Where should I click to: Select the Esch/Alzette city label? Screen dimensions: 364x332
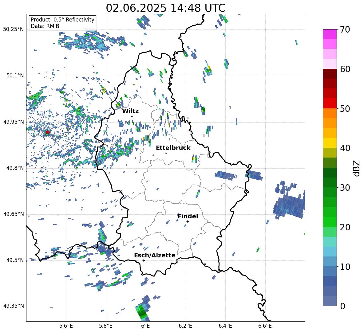pos(155,255)
